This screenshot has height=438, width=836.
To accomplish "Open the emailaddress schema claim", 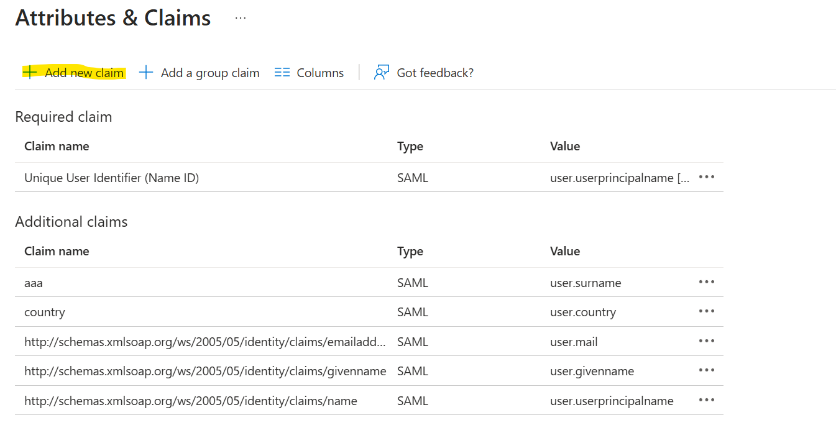I will [205, 342].
